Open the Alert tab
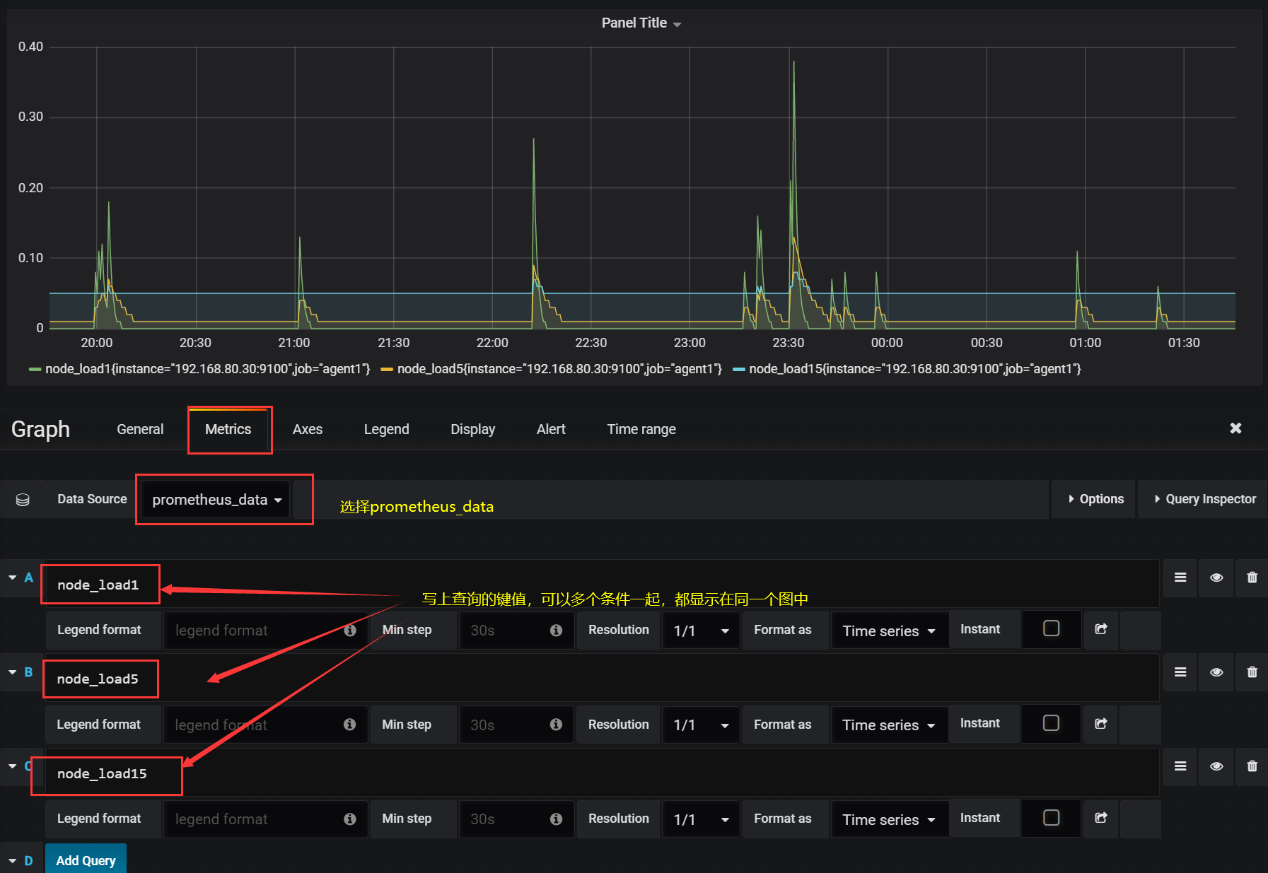This screenshot has width=1268, height=873. [x=551, y=429]
